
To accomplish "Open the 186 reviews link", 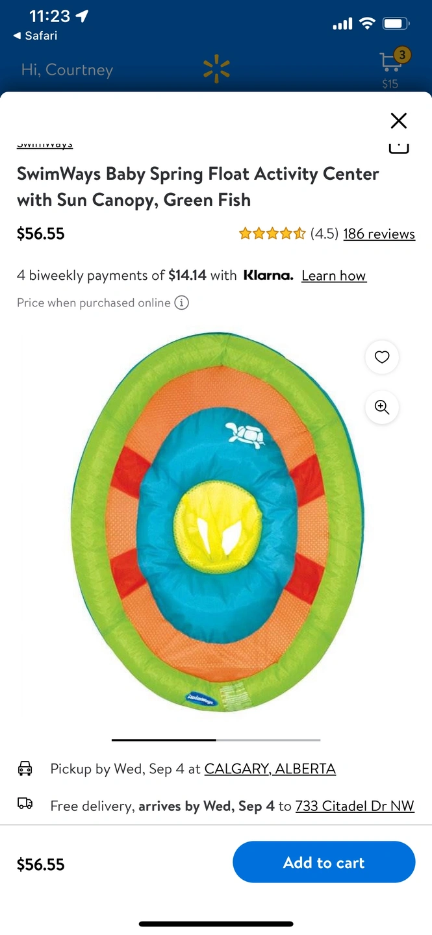I will tap(379, 234).
